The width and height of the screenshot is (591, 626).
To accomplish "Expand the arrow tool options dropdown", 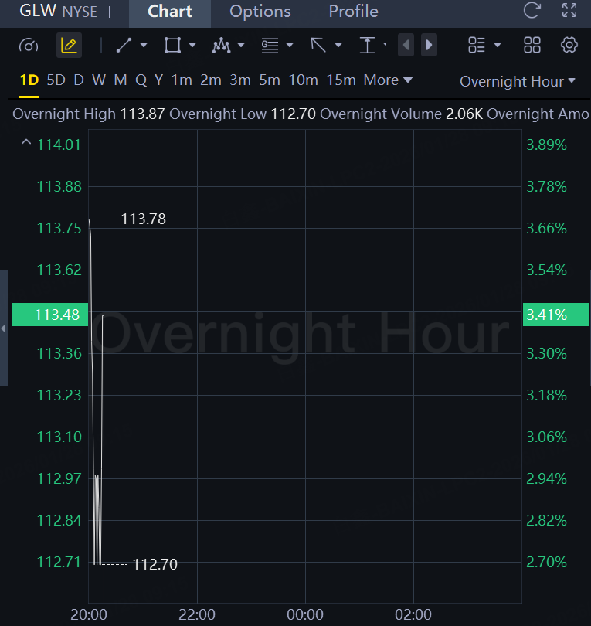I will (338, 45).
